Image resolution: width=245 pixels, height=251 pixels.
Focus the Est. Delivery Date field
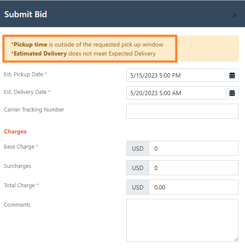coord(176,93)
